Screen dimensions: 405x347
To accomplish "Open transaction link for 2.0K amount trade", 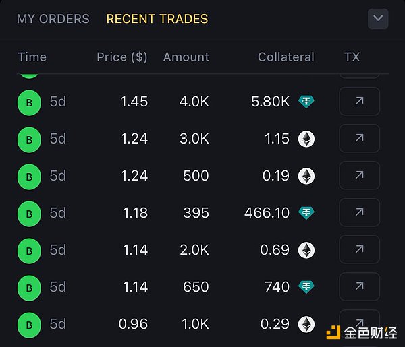I will (359, 250).
